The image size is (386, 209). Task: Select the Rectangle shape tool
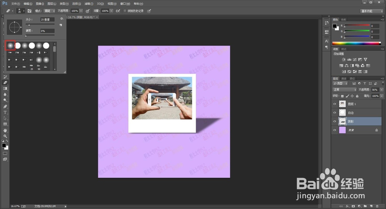[5, 124]
